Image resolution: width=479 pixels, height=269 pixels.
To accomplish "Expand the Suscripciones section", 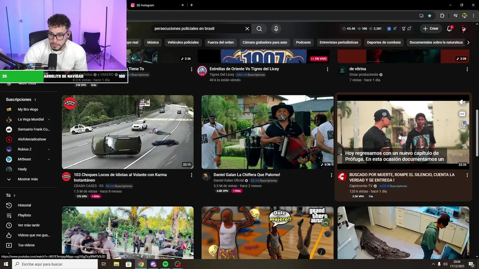I will (x=21, y=99).
